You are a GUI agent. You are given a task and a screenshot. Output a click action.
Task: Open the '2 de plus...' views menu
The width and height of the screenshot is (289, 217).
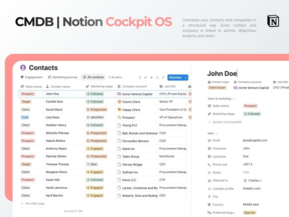coord(116,77)
